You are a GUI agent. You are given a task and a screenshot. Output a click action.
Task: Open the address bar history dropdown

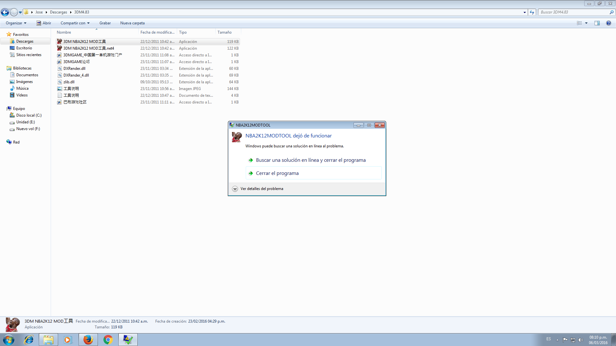[525, 12]
